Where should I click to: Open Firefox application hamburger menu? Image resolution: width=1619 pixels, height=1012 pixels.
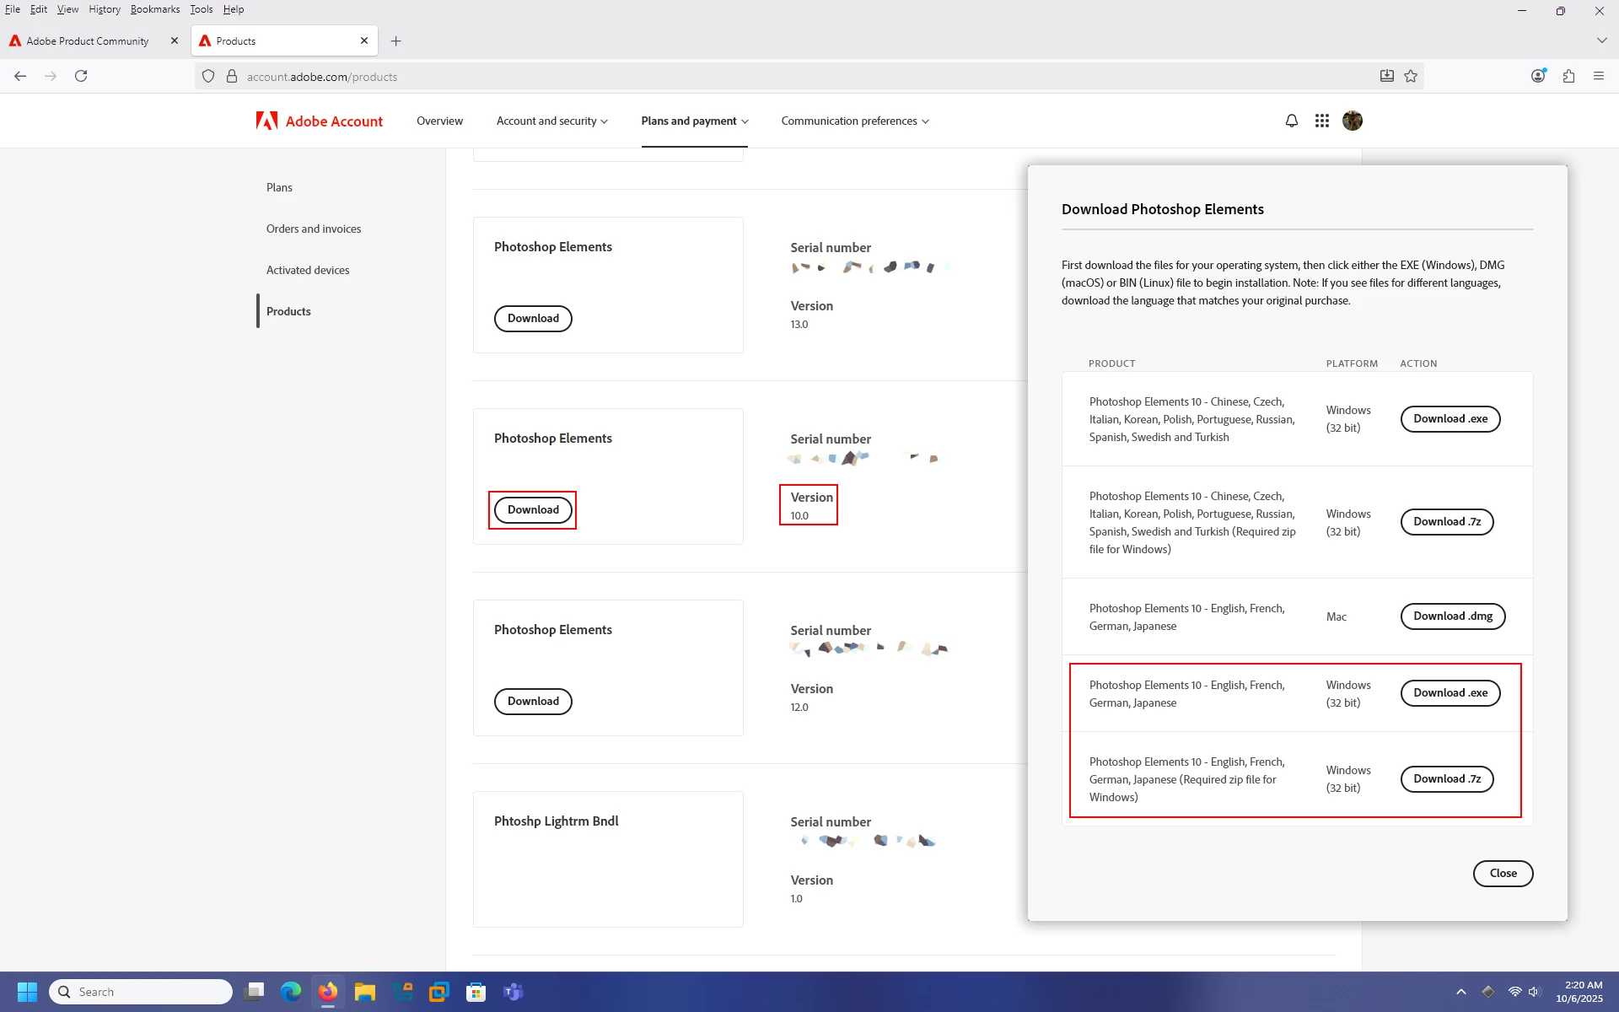tap(1598, 76)
